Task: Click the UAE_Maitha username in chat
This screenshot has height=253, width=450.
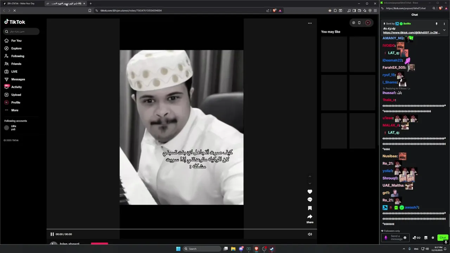Action: 393,186
